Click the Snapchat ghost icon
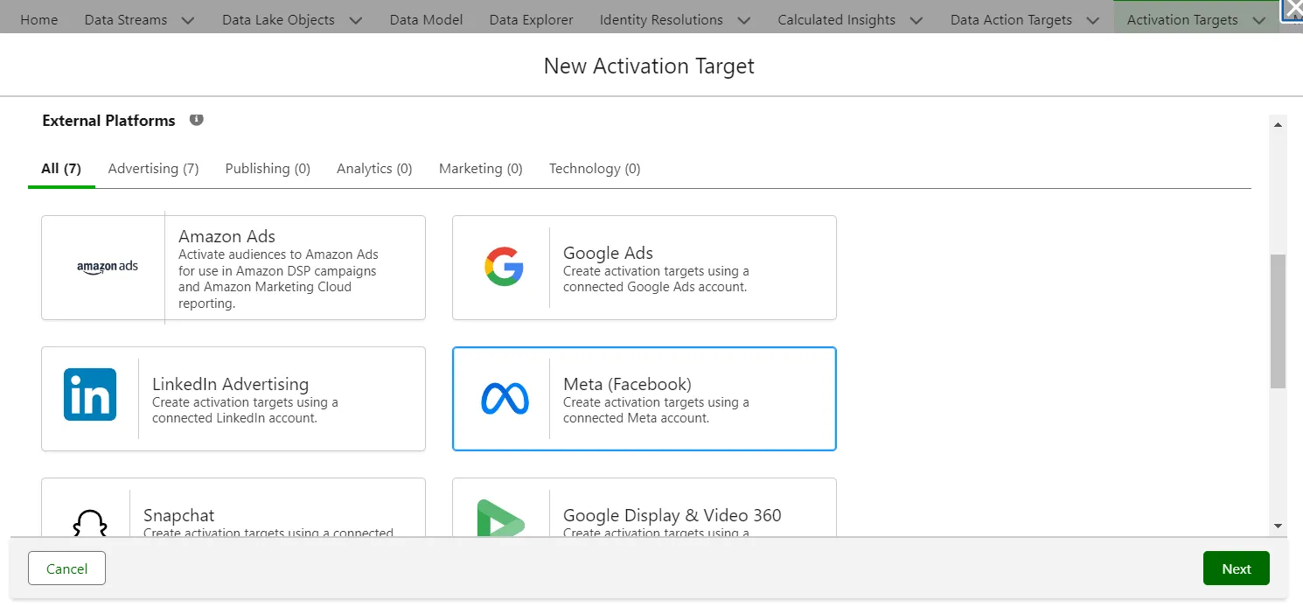The width and height of the screenshot is (1303, 607). pos(89,523)
